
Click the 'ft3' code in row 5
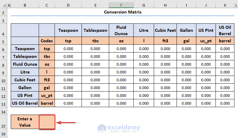tap(165, 41)
